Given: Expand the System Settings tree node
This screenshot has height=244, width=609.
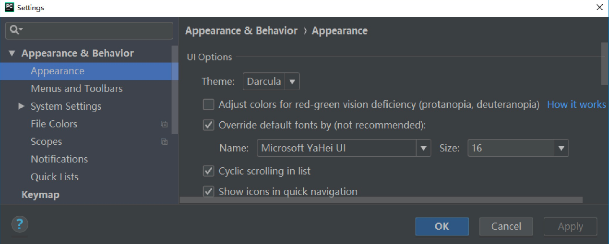Looking at the screenshot, I should coord(21,106).
